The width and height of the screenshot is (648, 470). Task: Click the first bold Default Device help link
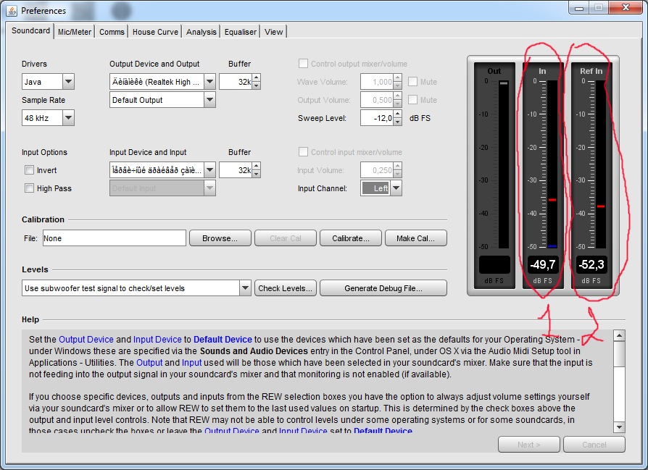tap(223, 340)
